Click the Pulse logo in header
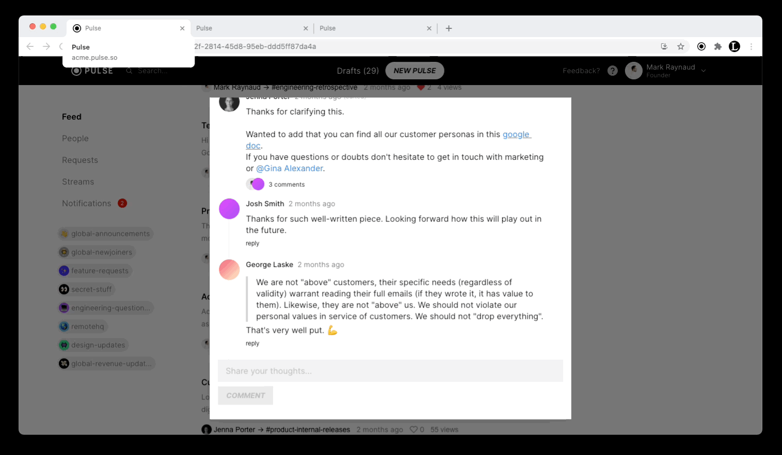This screenshot has height=455, width=782. pos(92,71)
